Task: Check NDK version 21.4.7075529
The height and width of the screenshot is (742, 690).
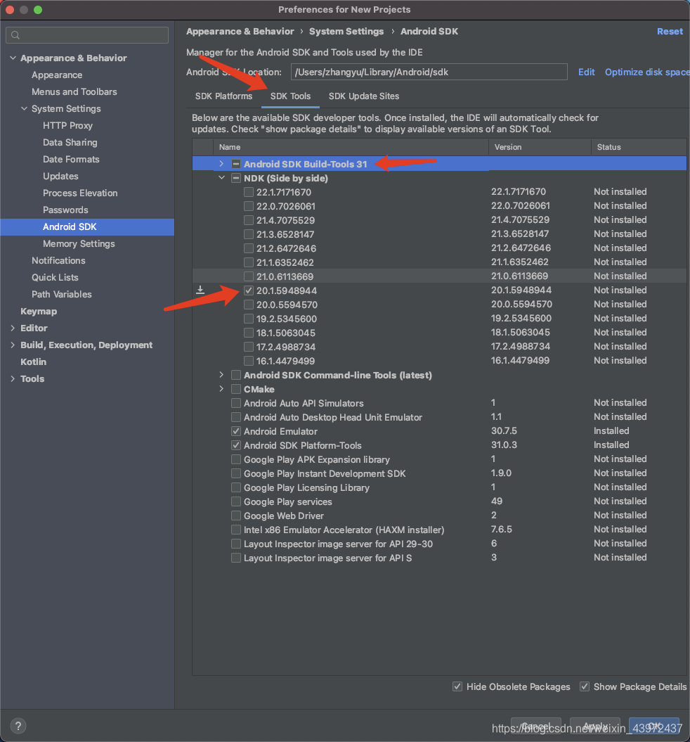Action: [249, 220]
